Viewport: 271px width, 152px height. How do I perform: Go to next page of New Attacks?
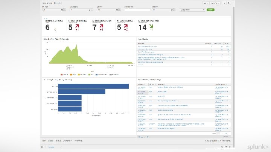[x=226, y=133]
